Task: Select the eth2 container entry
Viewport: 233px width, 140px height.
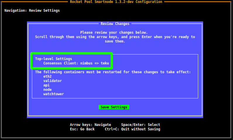Action: click(x=47, y=76)
